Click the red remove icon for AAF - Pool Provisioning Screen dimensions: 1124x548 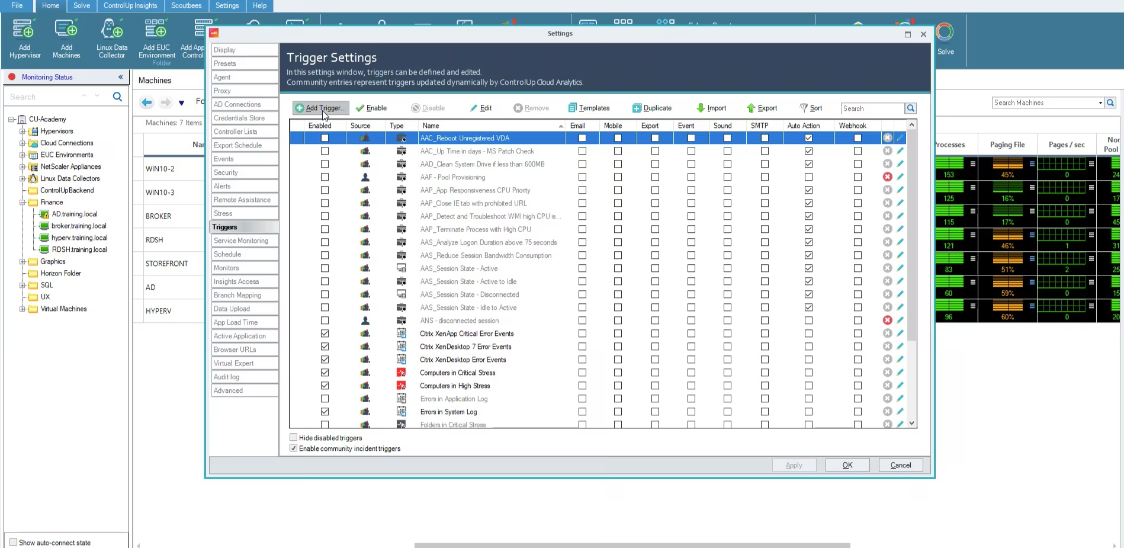887,177
